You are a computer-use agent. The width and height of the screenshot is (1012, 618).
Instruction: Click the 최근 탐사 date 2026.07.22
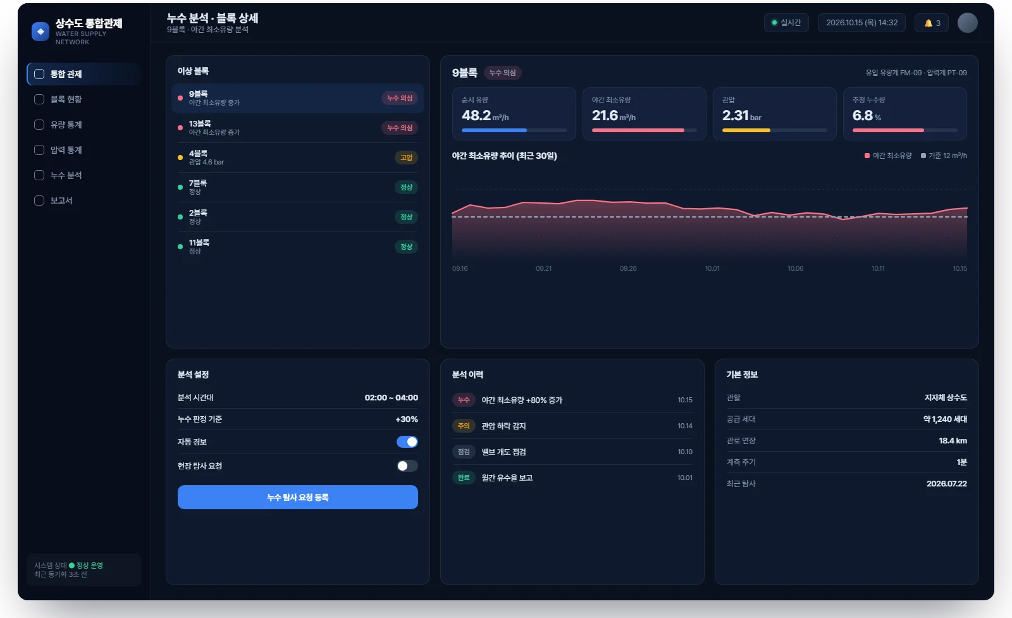[947, 484]
